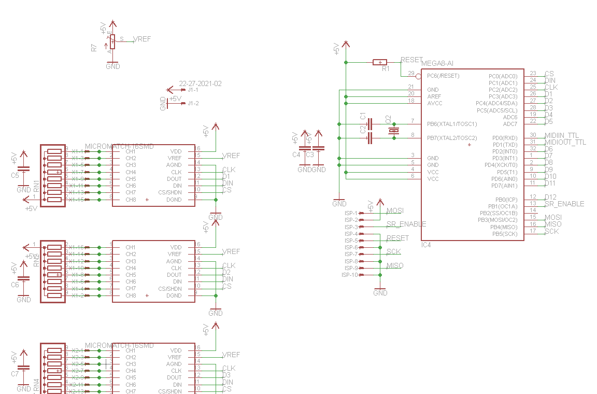Click the MIDIIN_TTL net label

pyautogui.click(x=562, y=135)
